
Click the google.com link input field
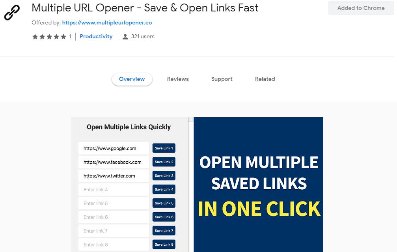(114, 148)
